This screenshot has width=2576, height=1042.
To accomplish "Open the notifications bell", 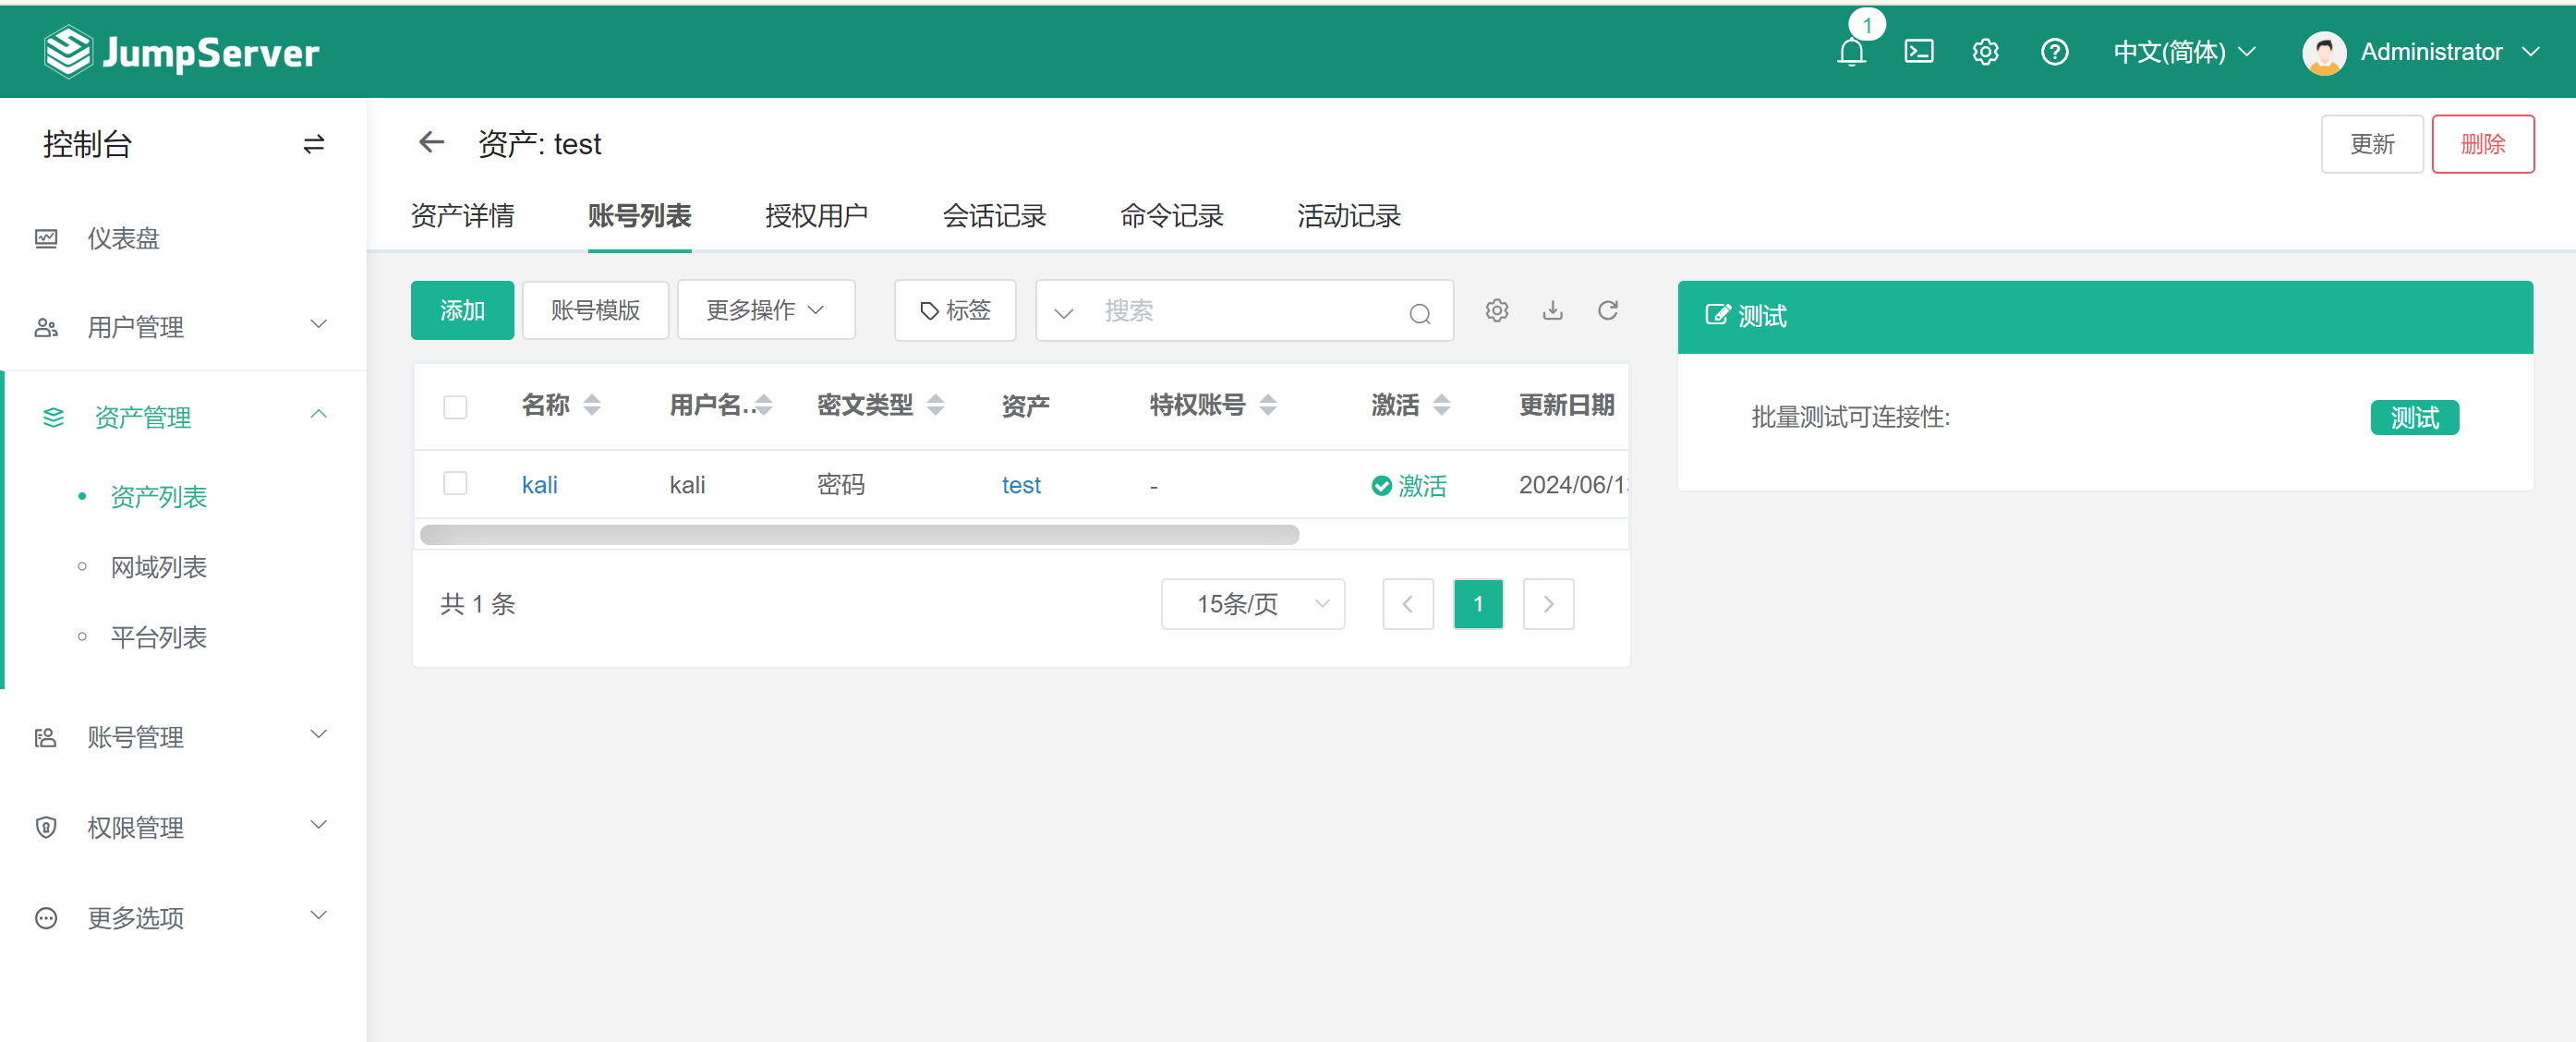I will (1851, 52).
